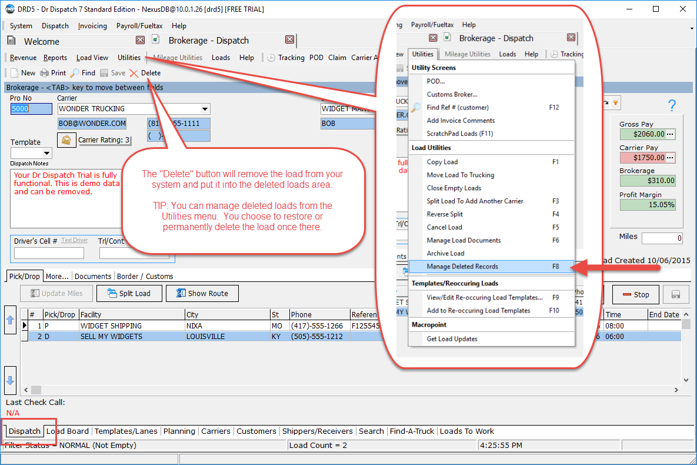Close the Welcome tab
Viewport: 697px width, 465px height.
click(x=140, y=40)
